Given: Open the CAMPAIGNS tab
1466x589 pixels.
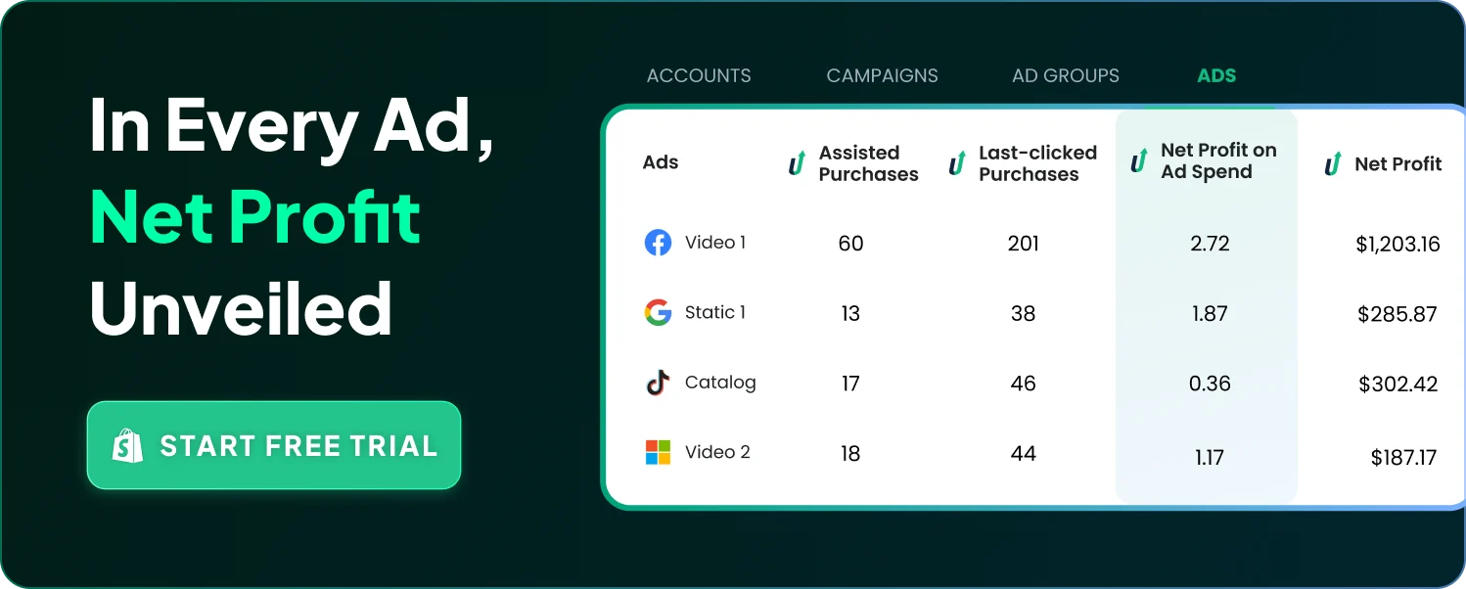Looking at the screenshot, I should (x=882, y=75).
